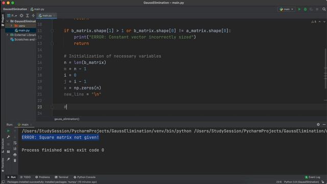The width and height of the screenshot is (327, 184).
Task: Open the Favorites tool window side tab
Action: [3, 165]
